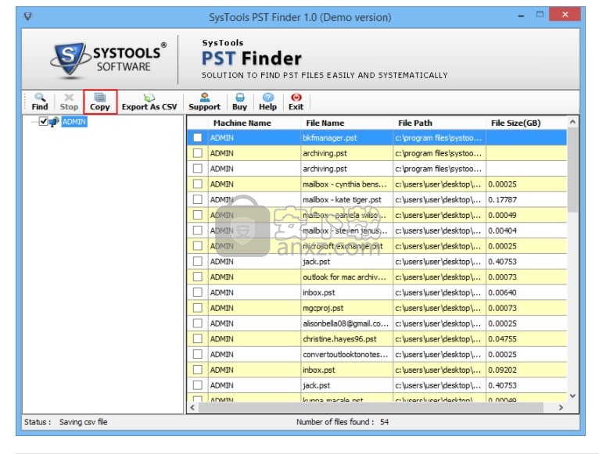Maximize the PST Finder window

(x=540, y=15)
